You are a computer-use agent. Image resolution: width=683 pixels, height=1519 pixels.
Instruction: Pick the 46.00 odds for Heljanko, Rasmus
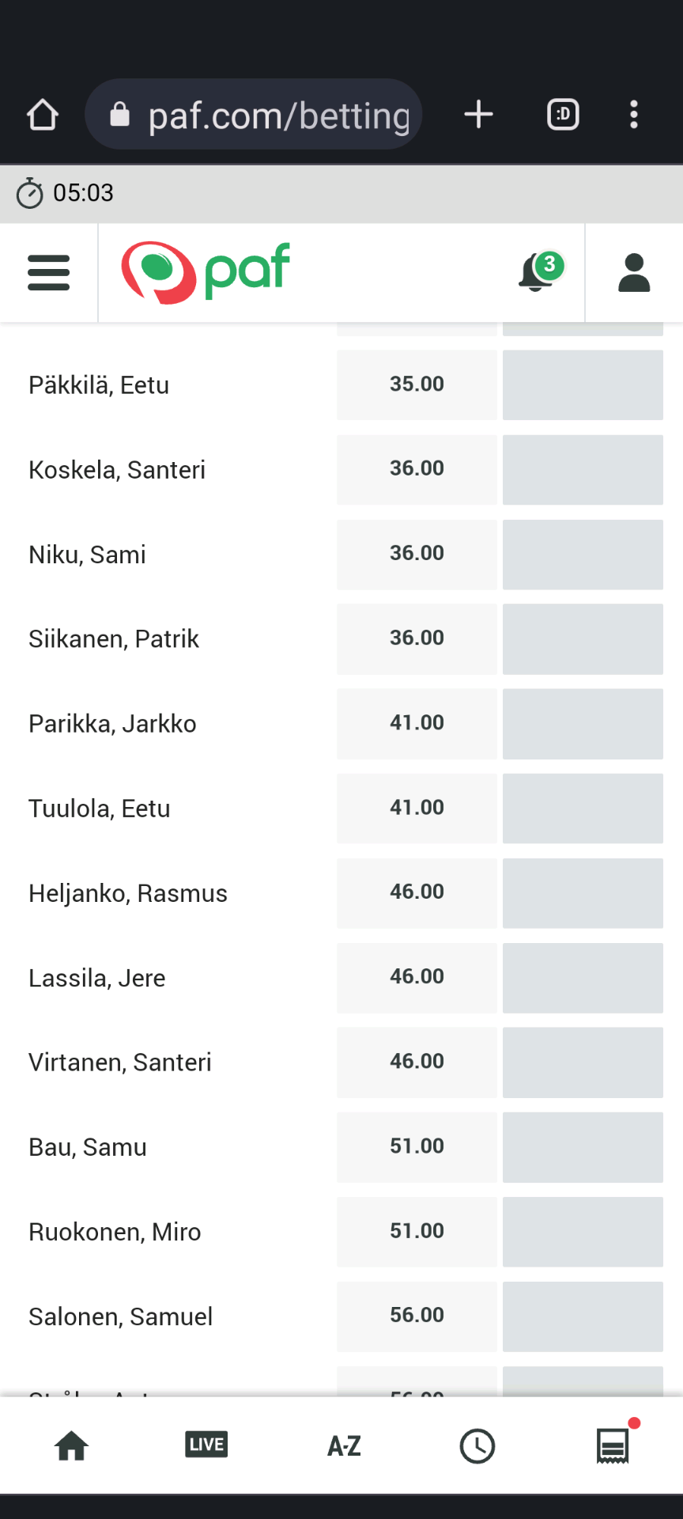[417, 892]
